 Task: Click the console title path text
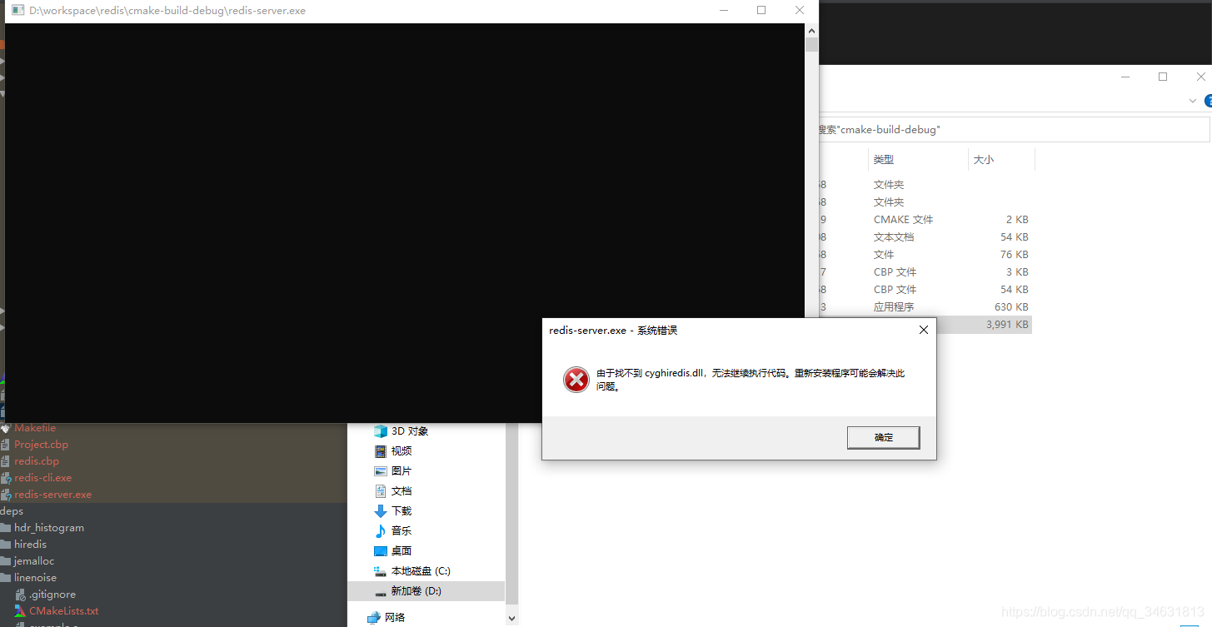click(167, 11)
